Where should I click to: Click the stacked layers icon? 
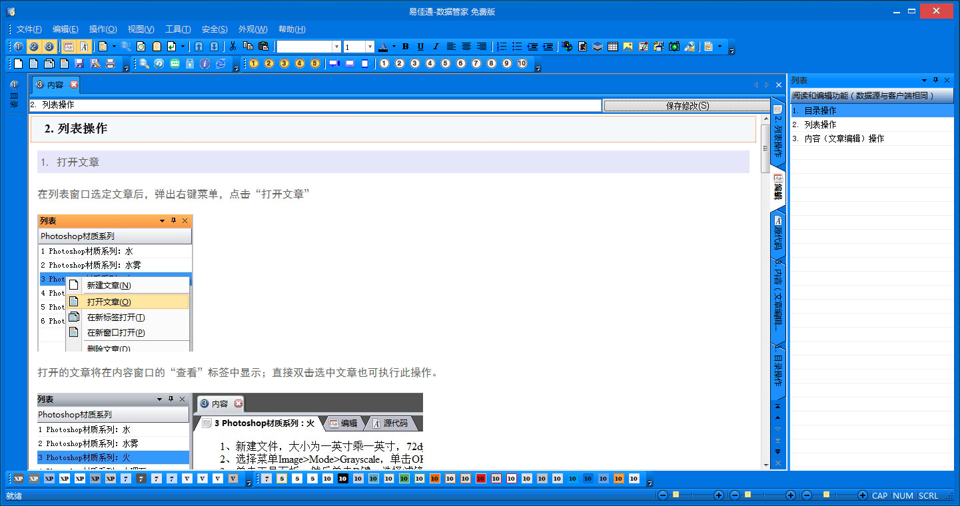click(x=597, y=47)
